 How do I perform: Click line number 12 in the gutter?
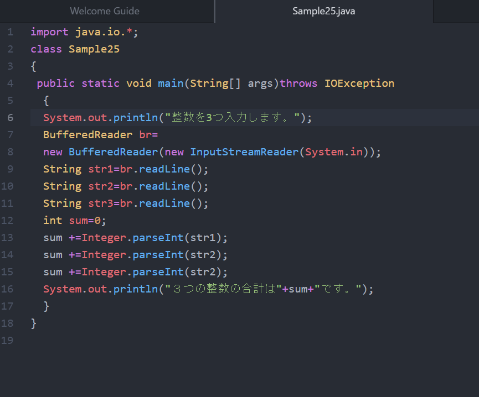click(x=7, y=221)
